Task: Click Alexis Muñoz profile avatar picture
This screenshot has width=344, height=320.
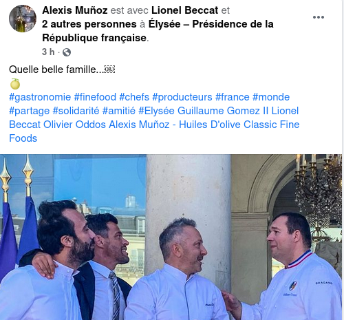Action: [x=23, y=19]
